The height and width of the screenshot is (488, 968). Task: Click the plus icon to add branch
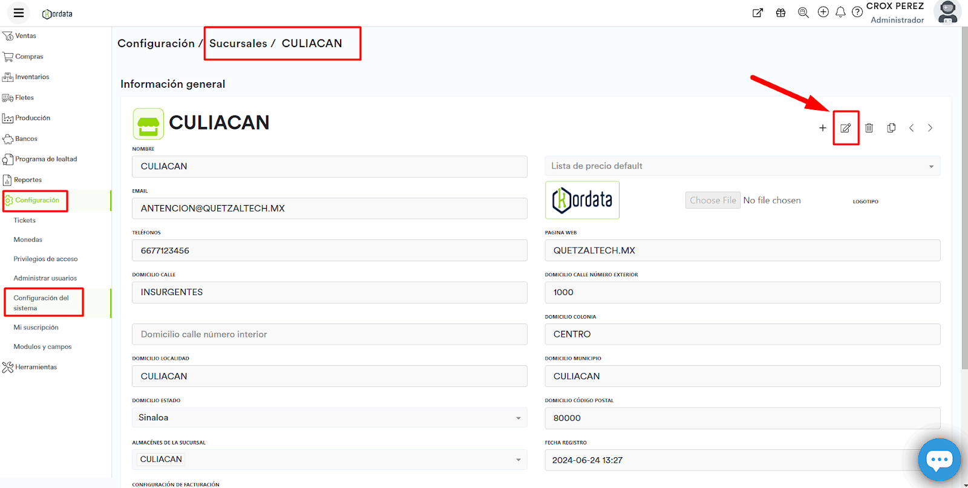click(x=822, y=128)
